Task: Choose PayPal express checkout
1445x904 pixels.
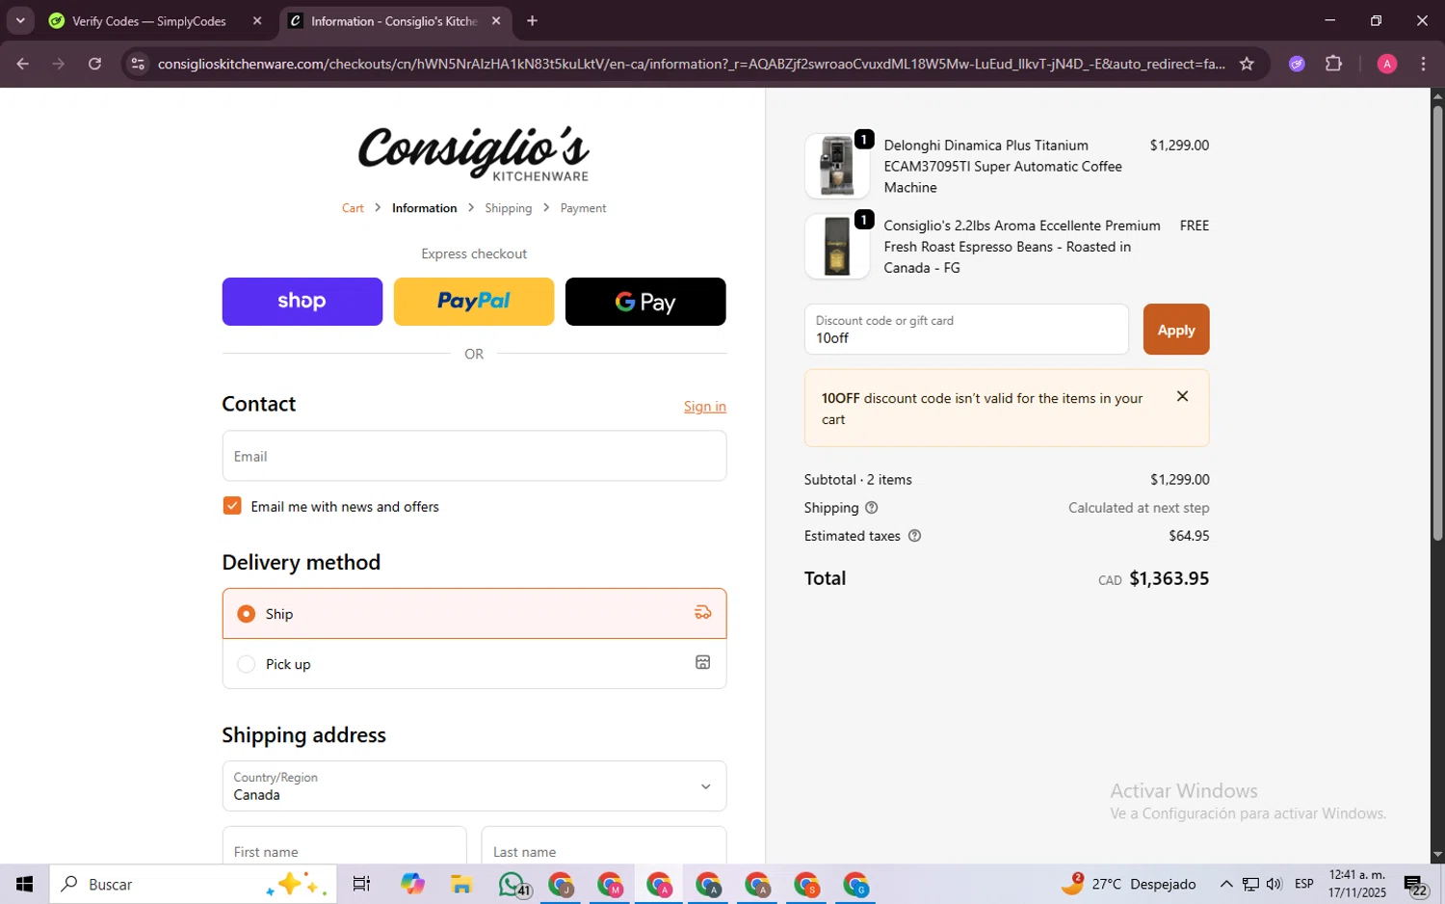Action: 474,302
